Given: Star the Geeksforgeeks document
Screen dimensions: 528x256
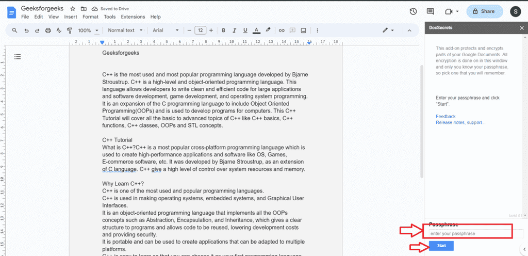Looking at the screenshot, I should pyautogui.click(x=73, y=9).
